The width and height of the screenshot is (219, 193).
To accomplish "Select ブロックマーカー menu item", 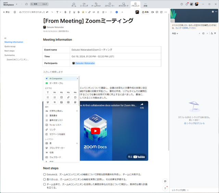I will pos(61,148).
